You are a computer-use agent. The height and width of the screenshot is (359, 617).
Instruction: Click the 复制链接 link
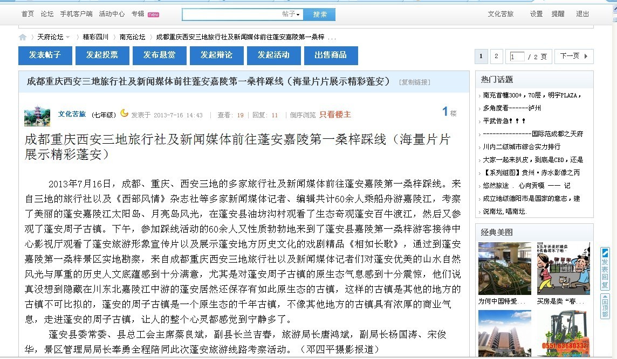click(414, 82)
